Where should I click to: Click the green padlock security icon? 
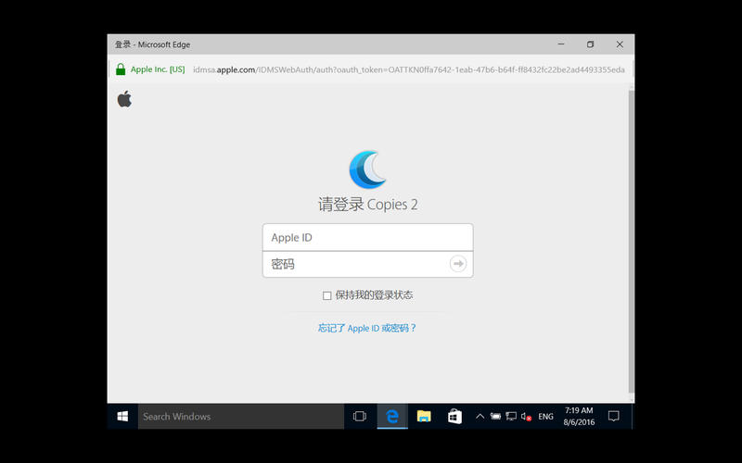(121, 69)
